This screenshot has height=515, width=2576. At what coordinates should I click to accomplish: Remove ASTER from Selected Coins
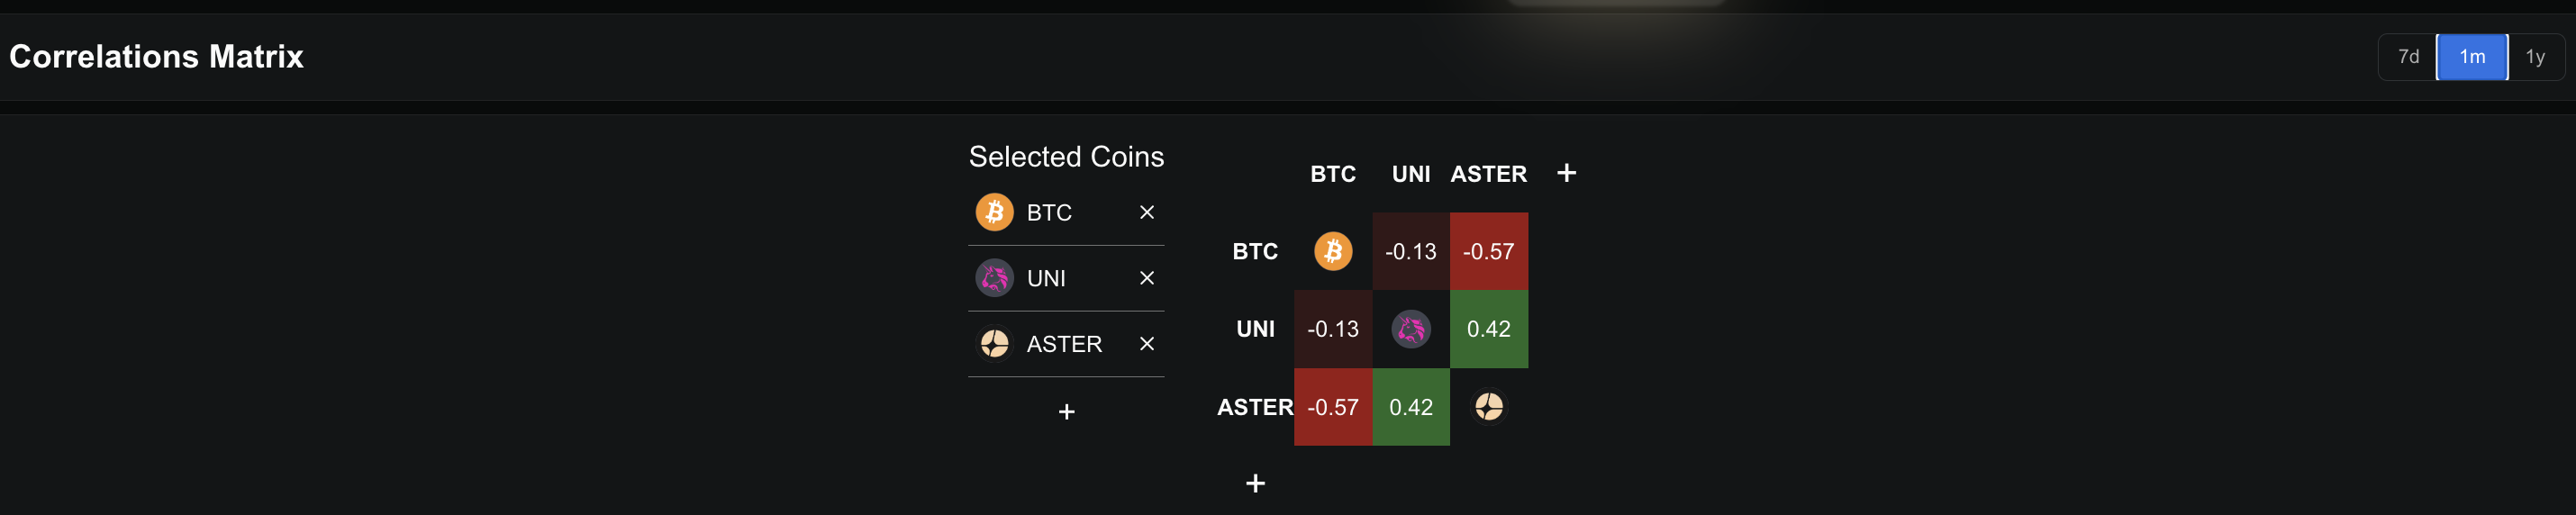click(1146, 344)
